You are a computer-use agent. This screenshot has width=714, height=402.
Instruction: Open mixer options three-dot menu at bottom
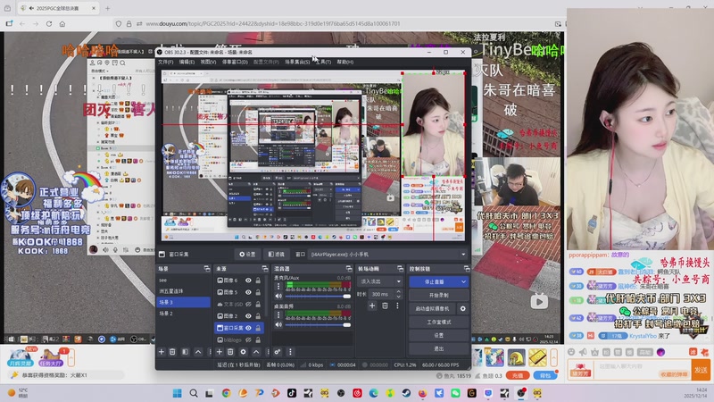coord(290,352)
